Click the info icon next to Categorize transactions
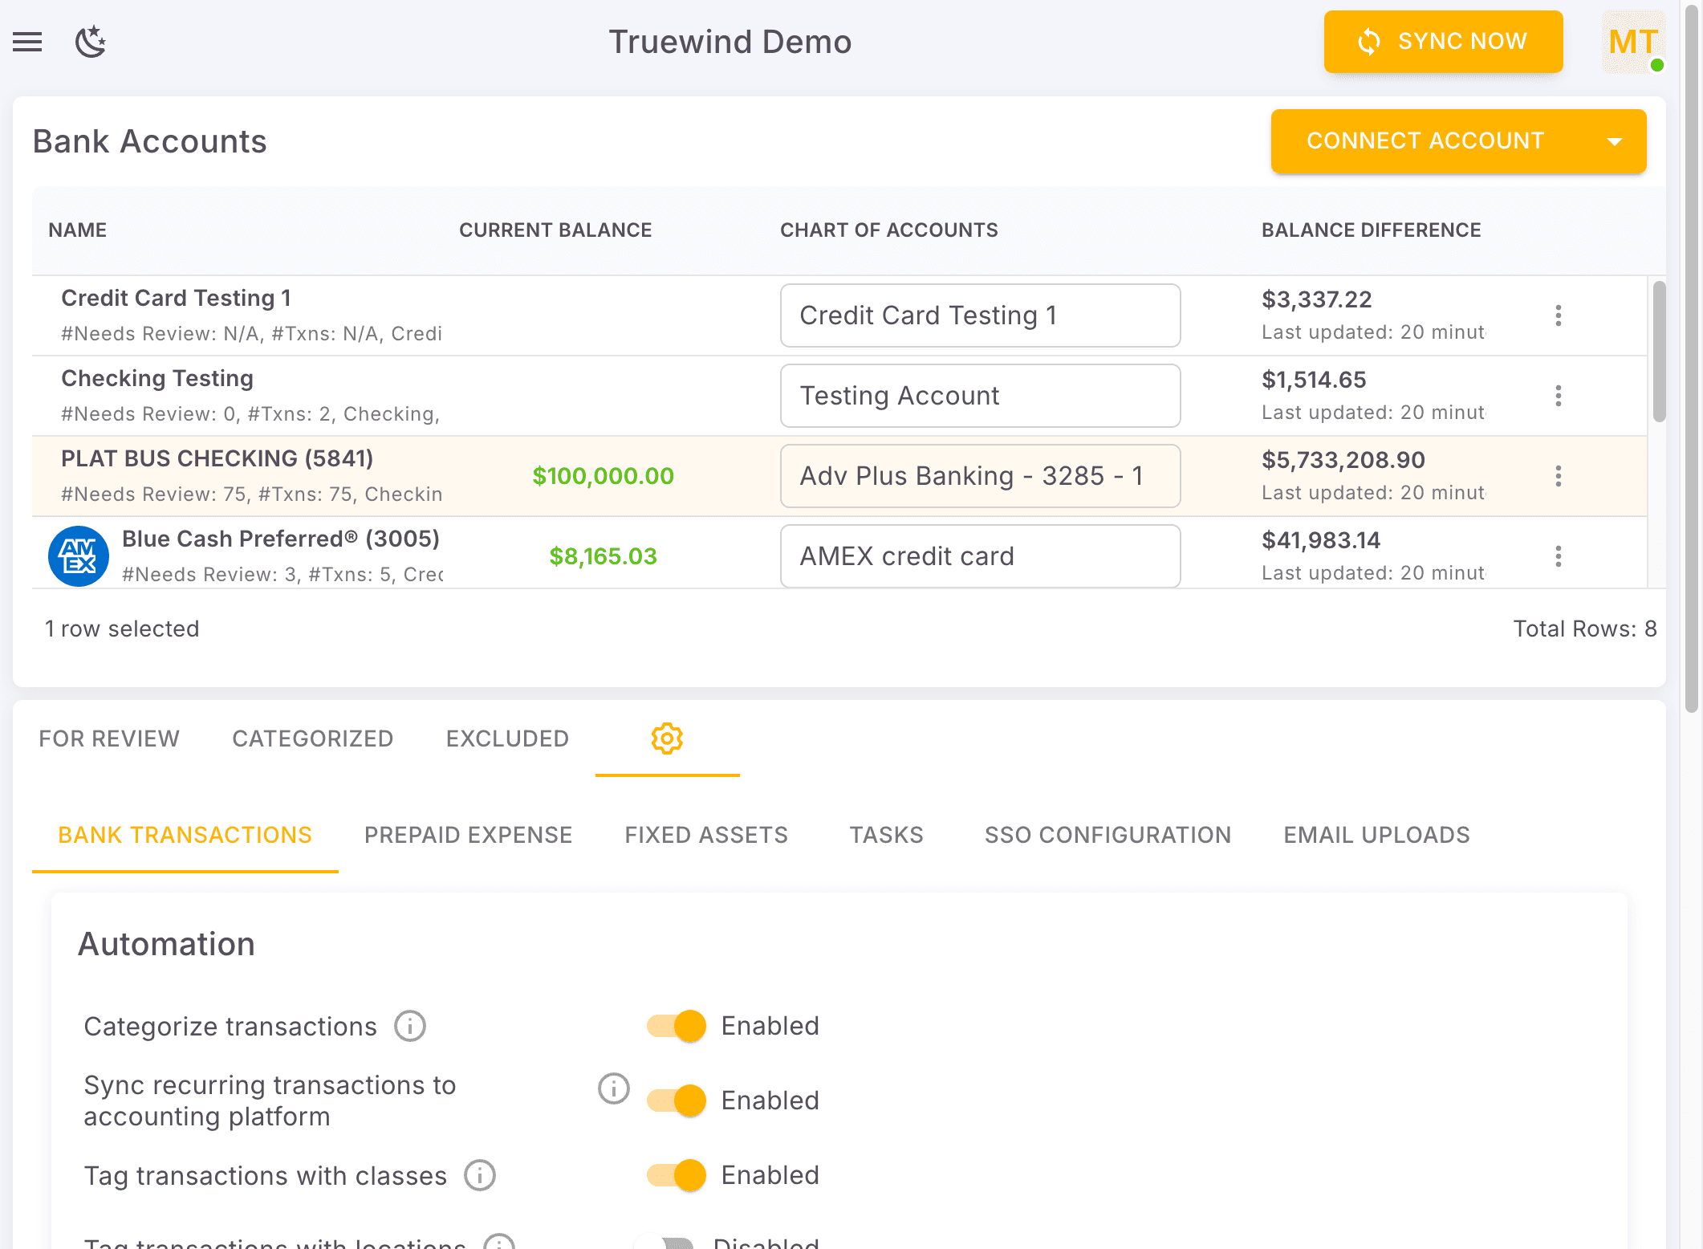The height and width of the screenshot is (1249, 1703). click(410, 1026)
